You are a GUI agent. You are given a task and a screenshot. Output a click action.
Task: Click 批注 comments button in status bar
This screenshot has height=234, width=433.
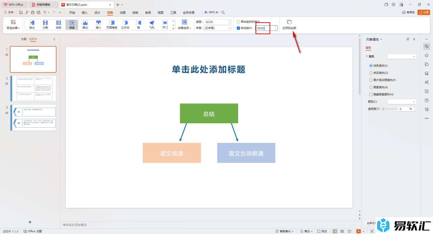[322, 231]
